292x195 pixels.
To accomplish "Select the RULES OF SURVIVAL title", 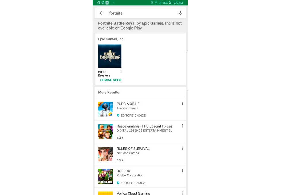I will click(133, 149).
